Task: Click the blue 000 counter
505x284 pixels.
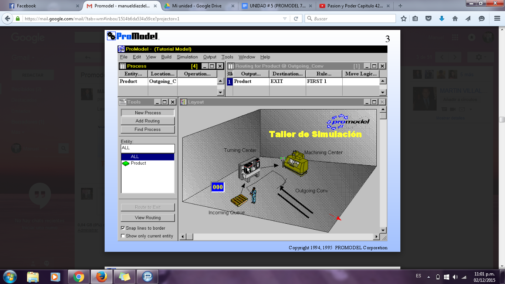Action: click(218, 187)
